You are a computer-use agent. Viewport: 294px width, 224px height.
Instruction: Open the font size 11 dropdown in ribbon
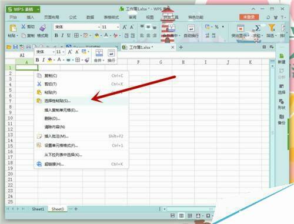point(118,27)
